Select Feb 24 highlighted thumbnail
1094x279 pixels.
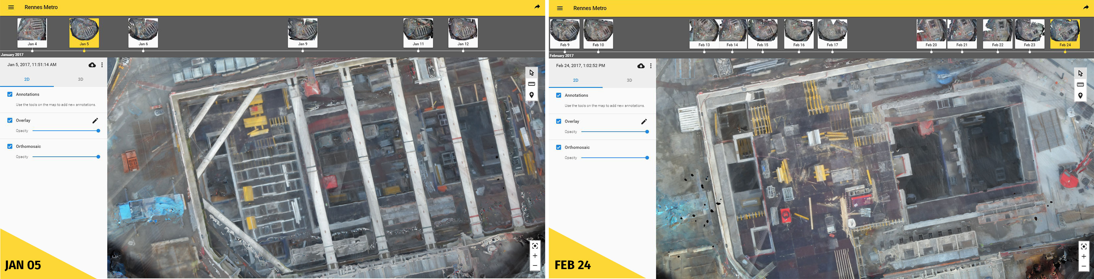[1065, 33]
